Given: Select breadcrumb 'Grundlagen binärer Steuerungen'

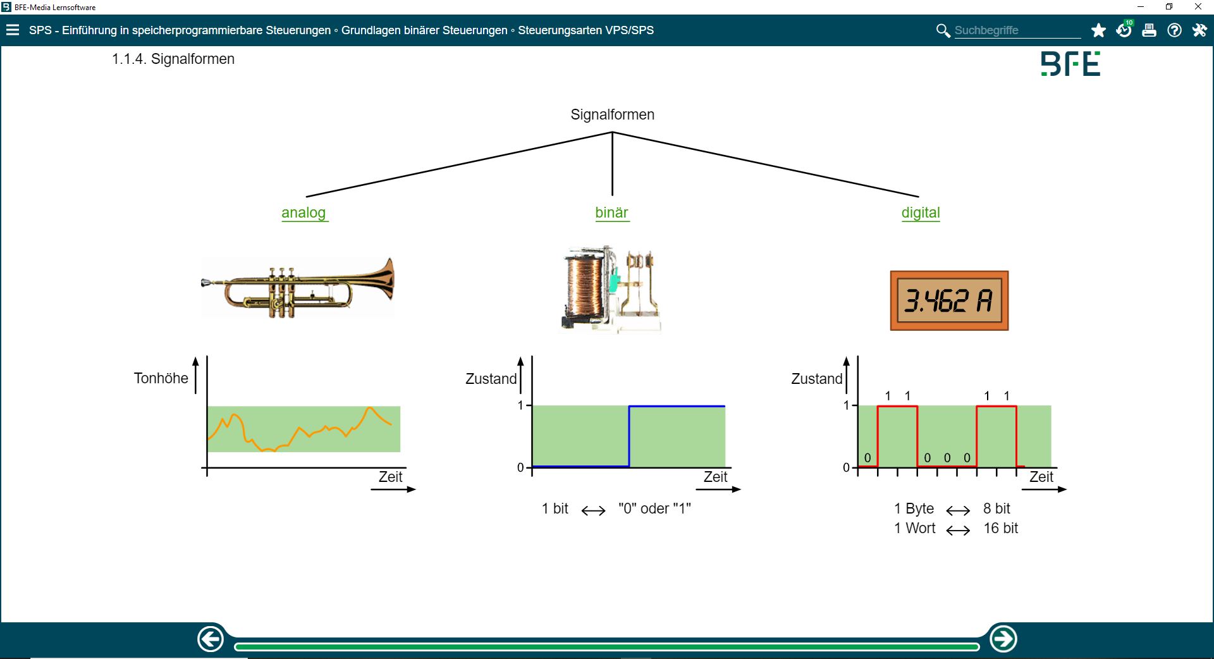Looking at the screenshot, I should [424, 30].
